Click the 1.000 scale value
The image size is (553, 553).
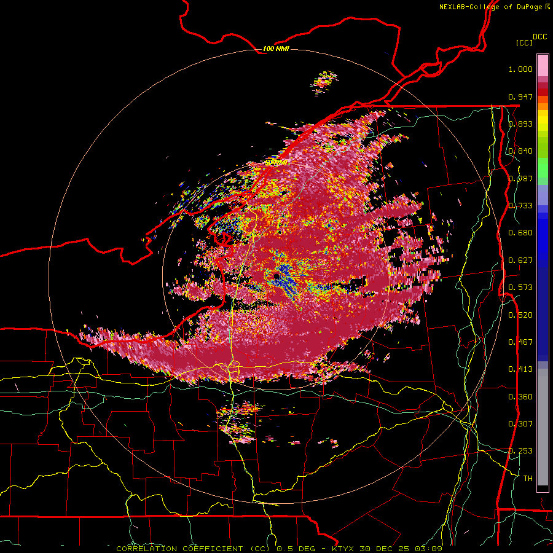coord(520,69)
